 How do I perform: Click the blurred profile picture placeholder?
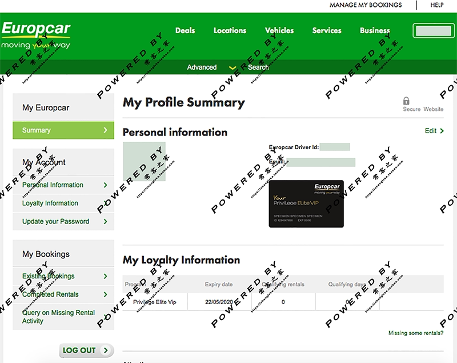point(145,162)
